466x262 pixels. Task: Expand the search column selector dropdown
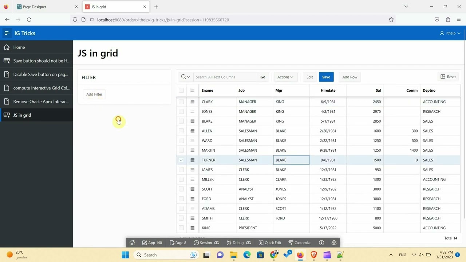(x=186, y=77)
